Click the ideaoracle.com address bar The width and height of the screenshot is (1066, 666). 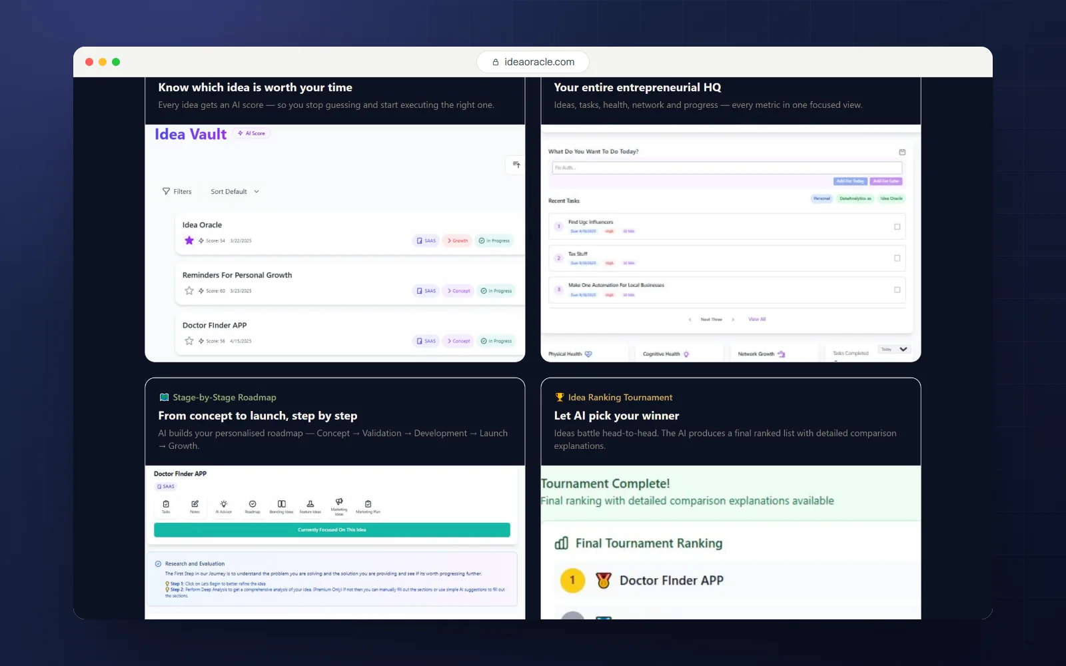click(x=533, y=62)
